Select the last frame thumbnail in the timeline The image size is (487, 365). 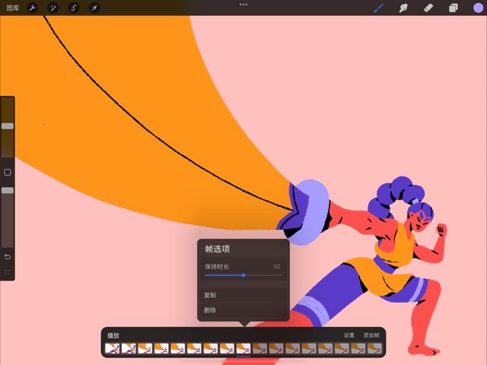click(374, 348)
